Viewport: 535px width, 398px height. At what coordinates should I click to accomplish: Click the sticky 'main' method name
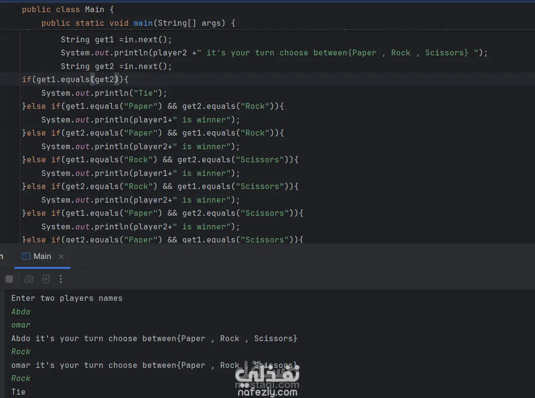[x=143, y=23]
